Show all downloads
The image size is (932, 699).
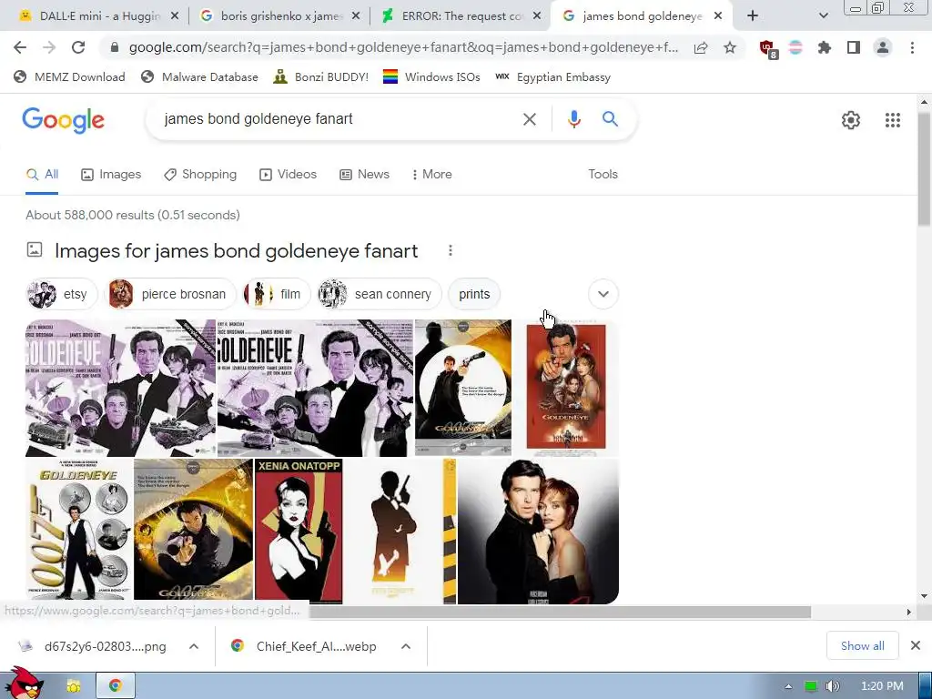(862, 645)
